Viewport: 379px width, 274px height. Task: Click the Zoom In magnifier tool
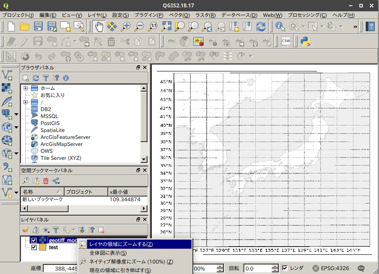coord(126,26)
